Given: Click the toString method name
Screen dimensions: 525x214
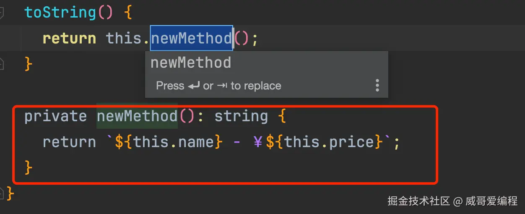Looking at the screenshot, I should (60, 12).
